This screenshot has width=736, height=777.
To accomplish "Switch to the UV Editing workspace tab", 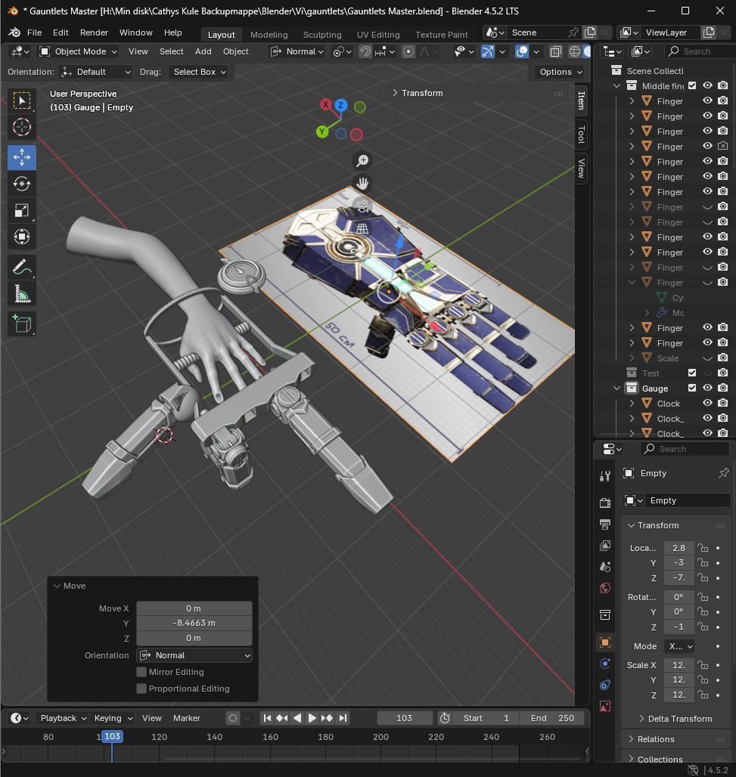I will (x=378, y=35).
